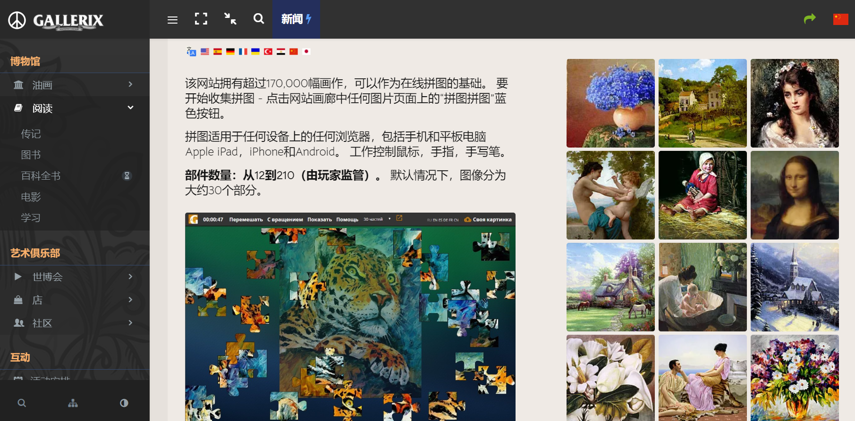Image resolution: width=855 pixels, height=421 pixels.
Task: Switch language with the Spain flag
Action: [x=218, y=51]
